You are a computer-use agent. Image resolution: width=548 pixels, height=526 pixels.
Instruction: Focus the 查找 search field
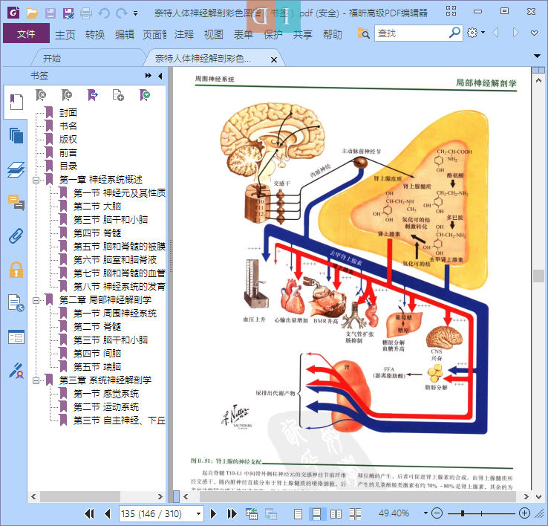pyautogui.click(x=411, y=33)
